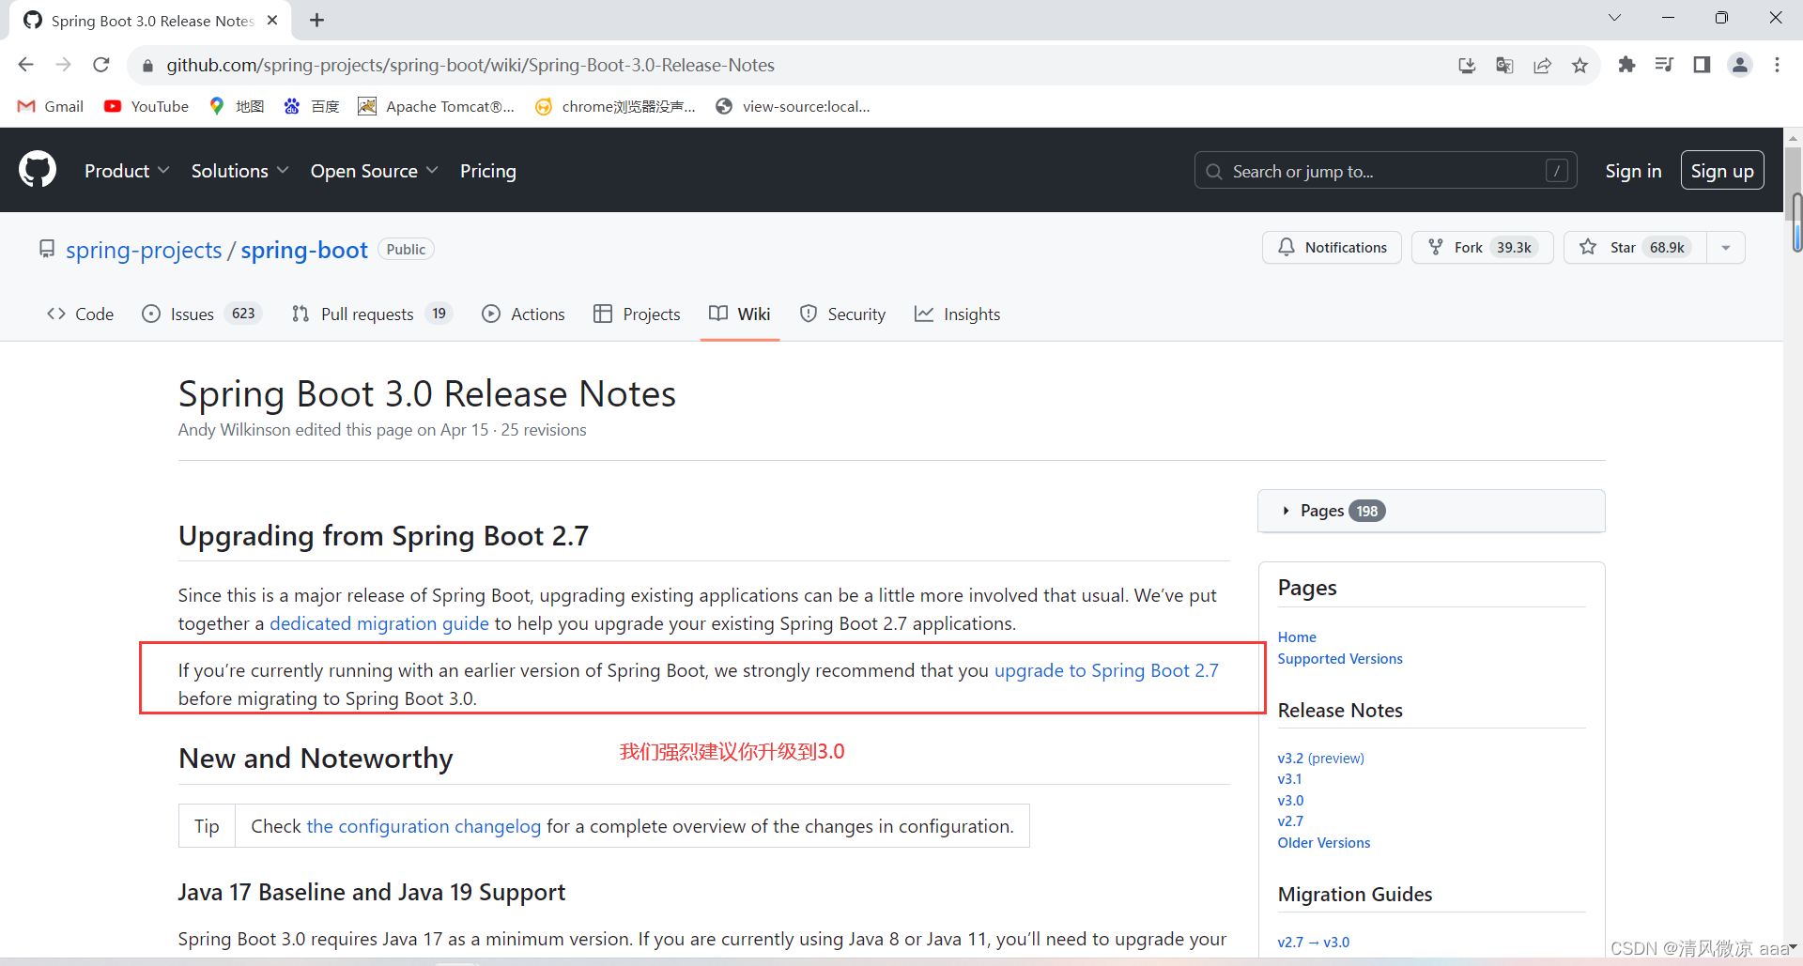Click the Sign up button

coord(1722,171)
